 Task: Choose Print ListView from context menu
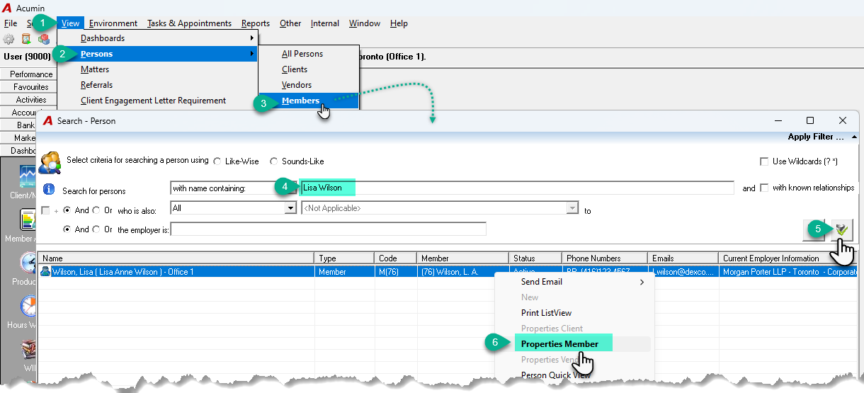547,313
